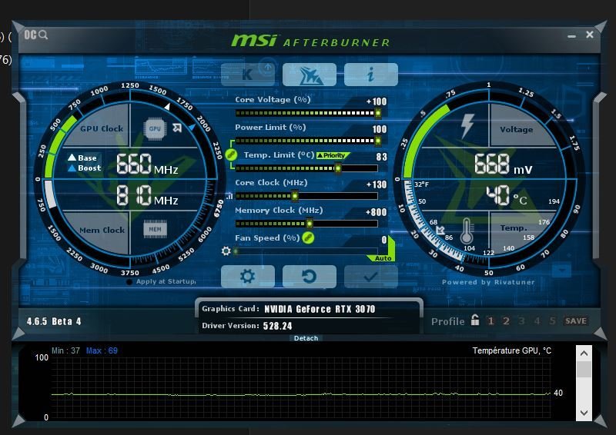Open the voltage/frequency curve bars icon
The image size is (616, 435).
coord(229,196)
